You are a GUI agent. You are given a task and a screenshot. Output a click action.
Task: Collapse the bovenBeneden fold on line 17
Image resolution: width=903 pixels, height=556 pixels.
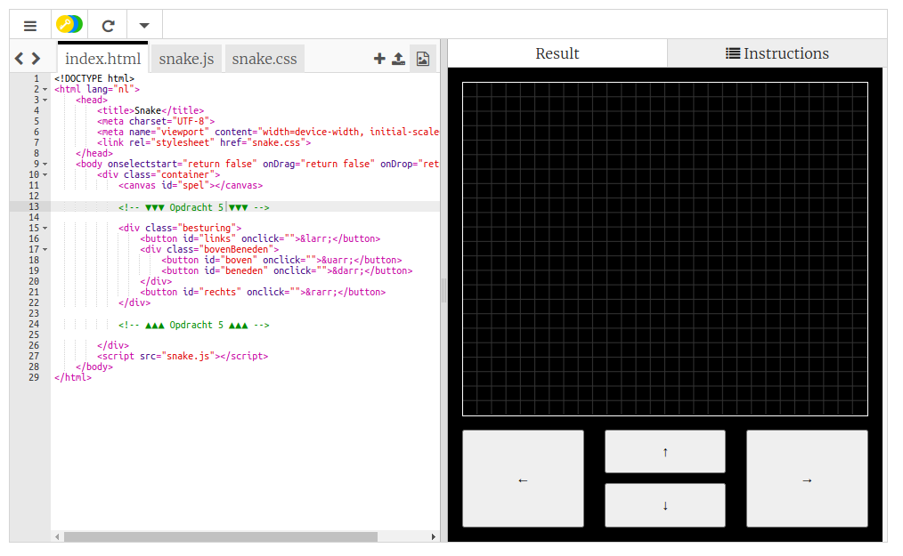[45, 250]
